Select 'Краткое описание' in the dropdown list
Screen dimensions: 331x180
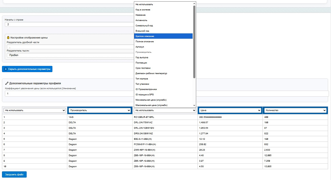[163, 36]
